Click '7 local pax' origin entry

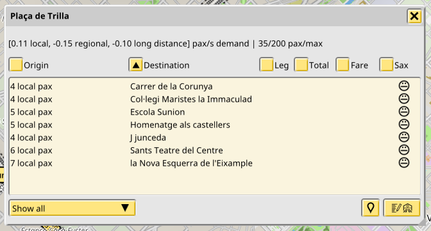[x=31, y=163]
